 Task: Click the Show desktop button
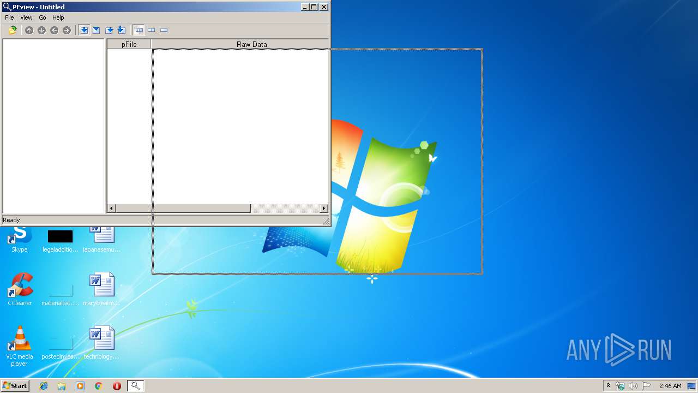(x=693, y=386)
